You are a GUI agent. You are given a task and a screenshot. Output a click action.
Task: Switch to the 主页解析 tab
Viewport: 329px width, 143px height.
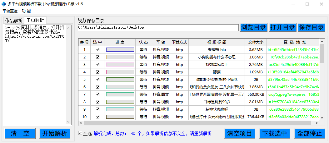(35, 20)
